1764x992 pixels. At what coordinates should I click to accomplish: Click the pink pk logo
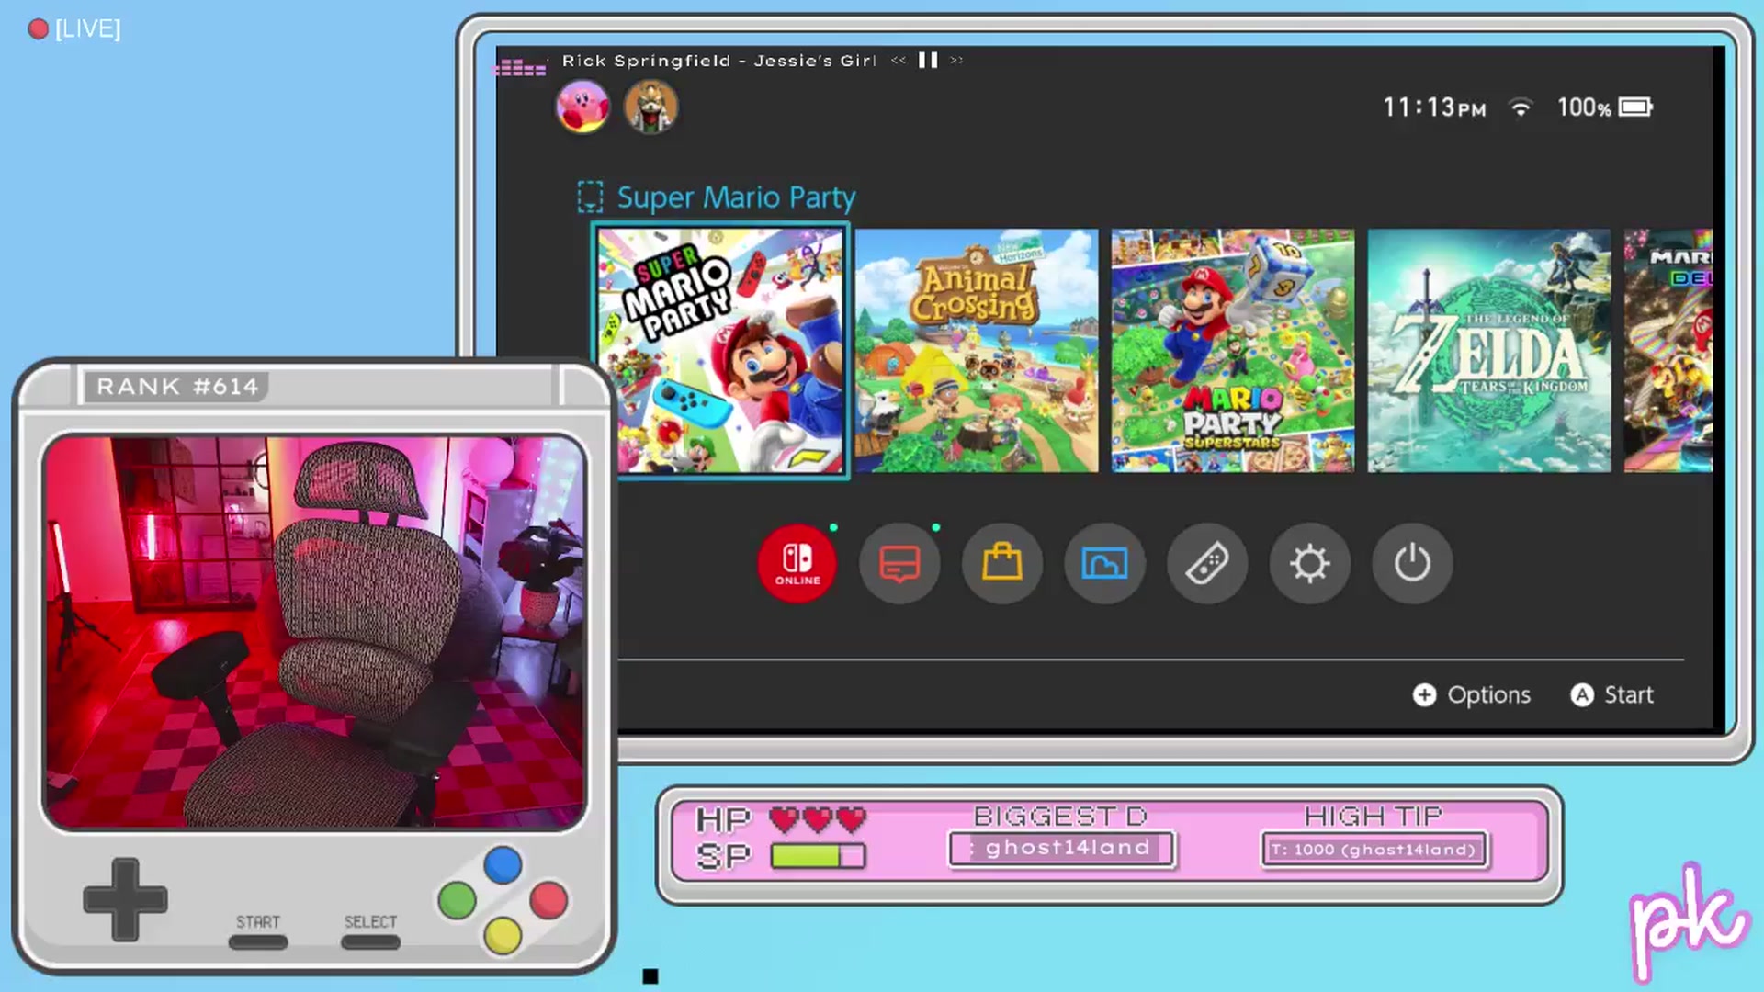[1689, 921]
